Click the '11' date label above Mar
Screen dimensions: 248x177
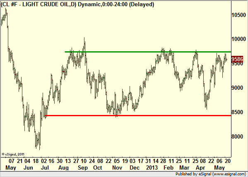click(x=187, y=161)
